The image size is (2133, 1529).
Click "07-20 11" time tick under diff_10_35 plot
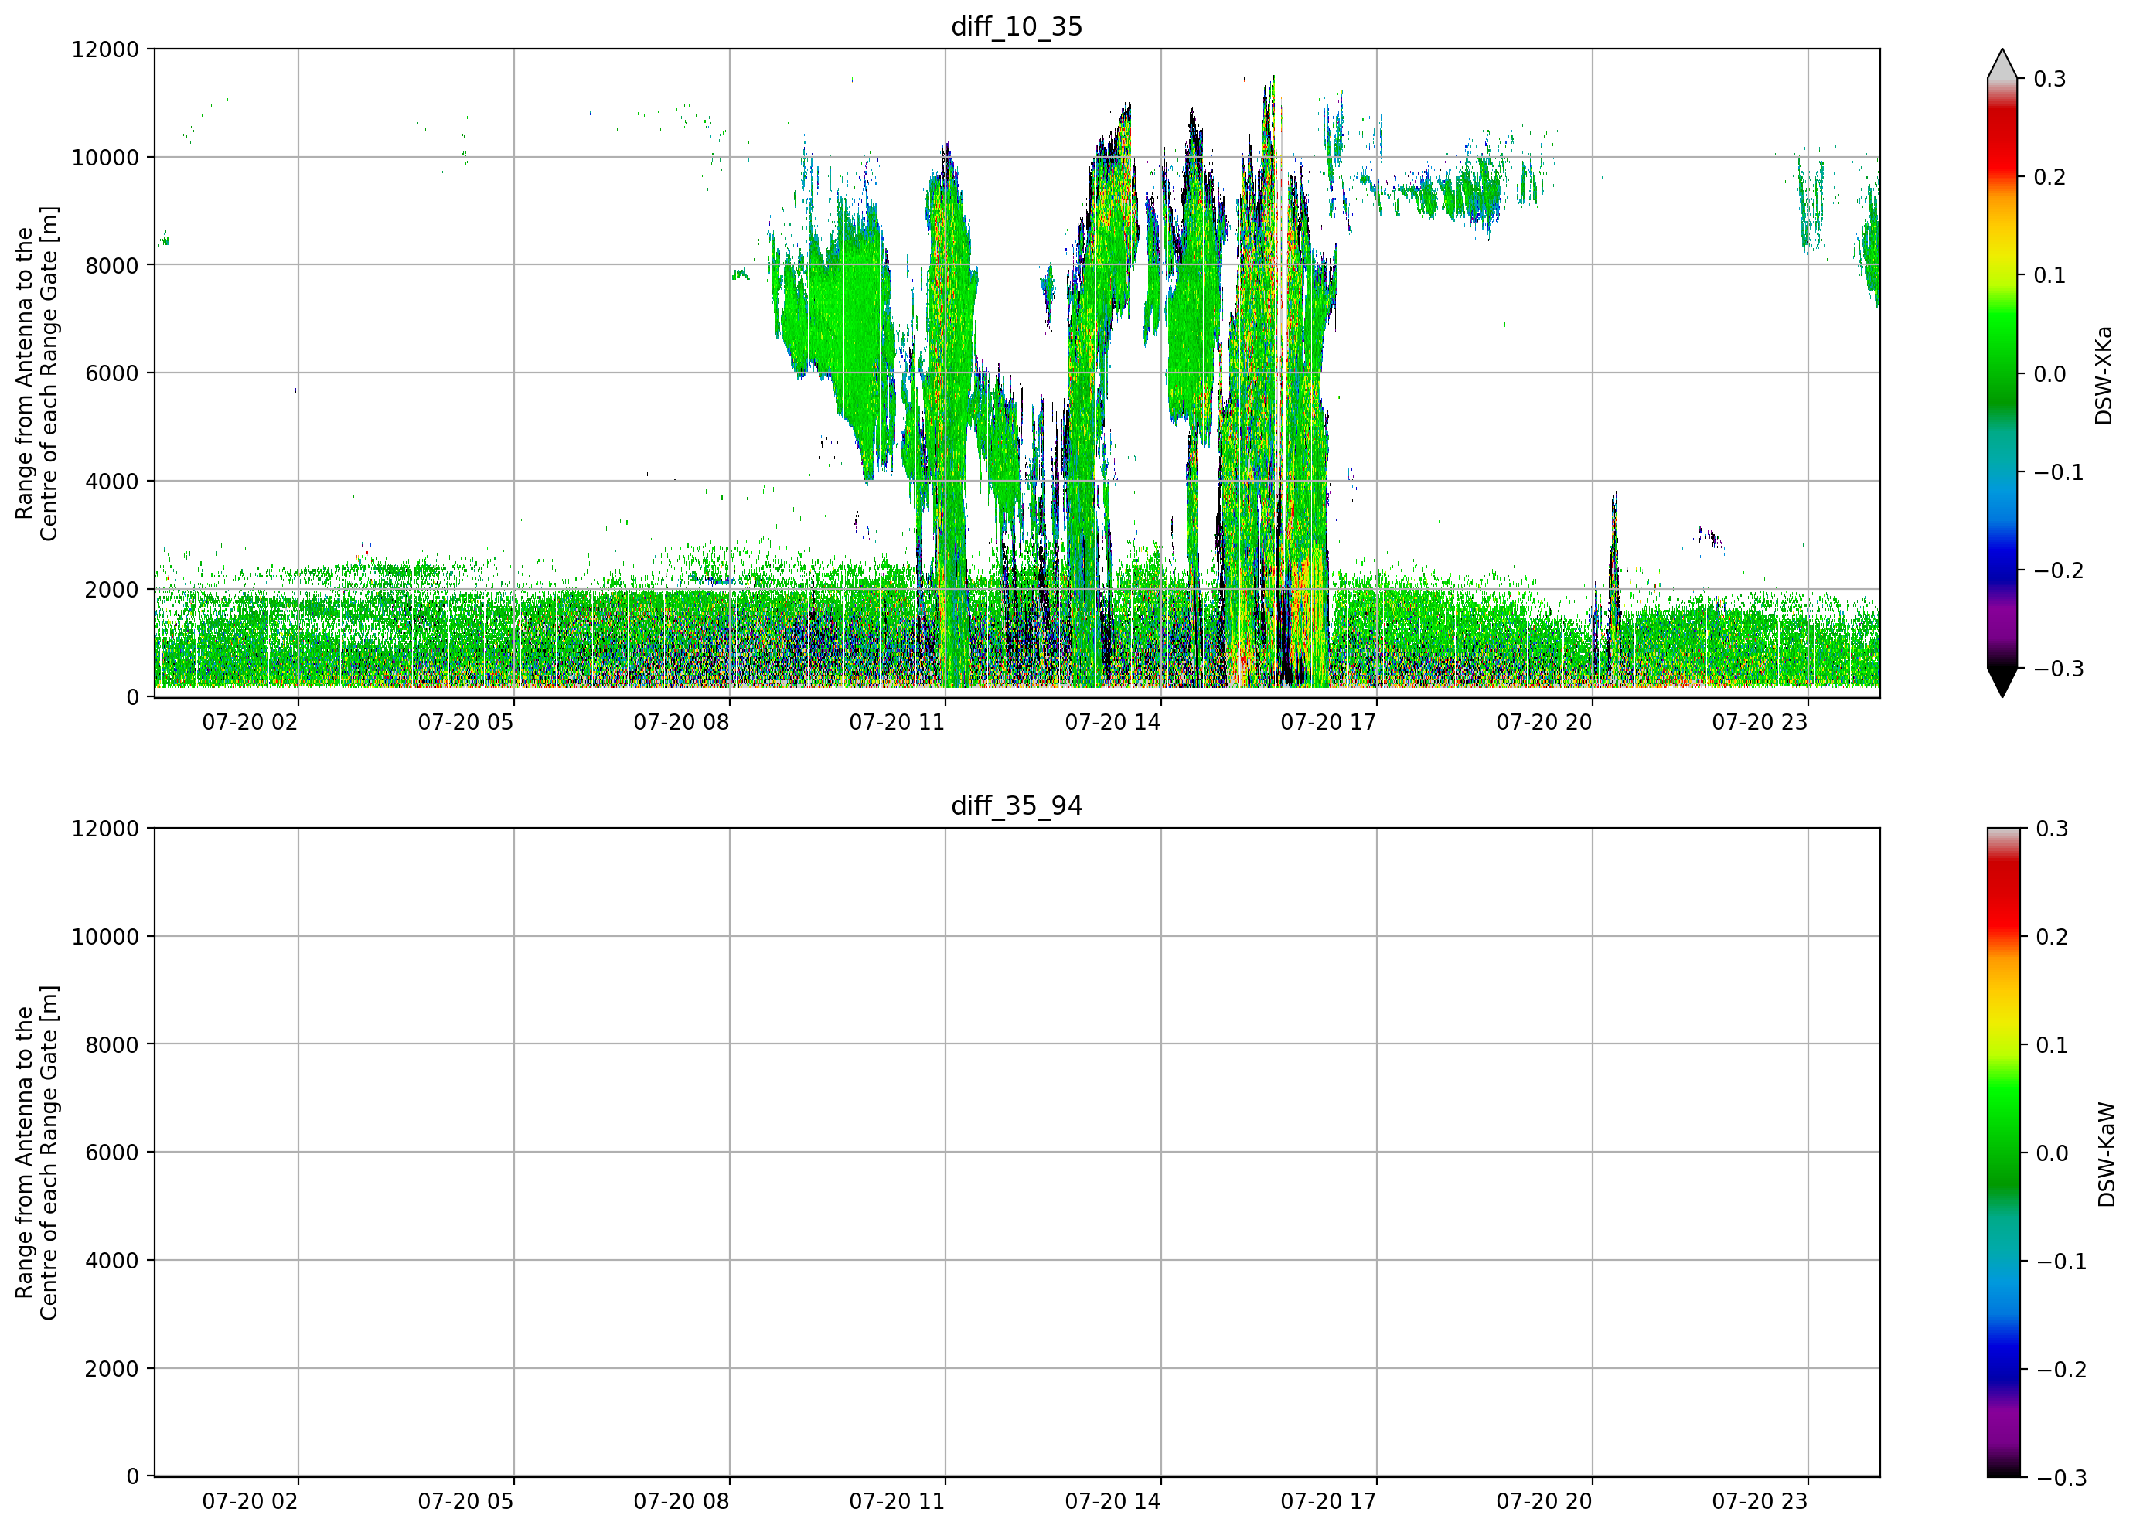click(x=898, y=722)
